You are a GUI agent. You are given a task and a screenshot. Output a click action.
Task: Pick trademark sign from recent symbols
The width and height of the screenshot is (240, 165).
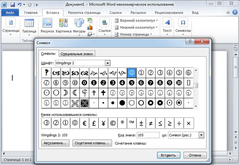131,123
